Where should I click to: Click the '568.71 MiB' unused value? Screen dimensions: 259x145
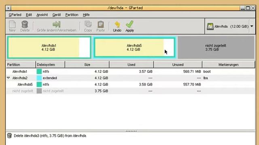coord(192,72)
